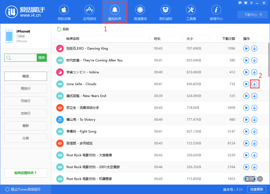Open the 我的设备 (My Devices) section

[x=64, y=12]
